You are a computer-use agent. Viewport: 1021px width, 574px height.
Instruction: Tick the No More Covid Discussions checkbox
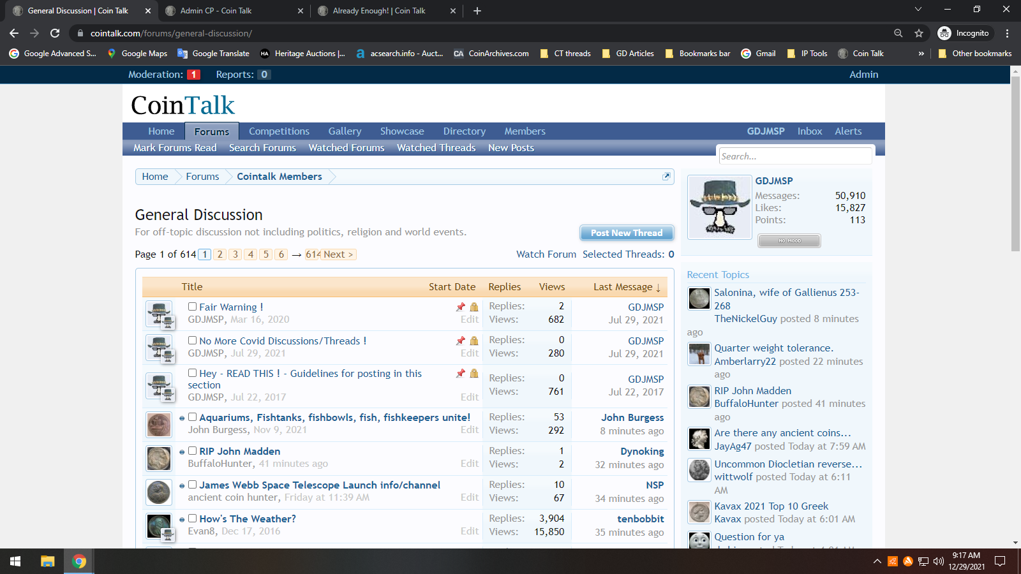pos(192,341)
